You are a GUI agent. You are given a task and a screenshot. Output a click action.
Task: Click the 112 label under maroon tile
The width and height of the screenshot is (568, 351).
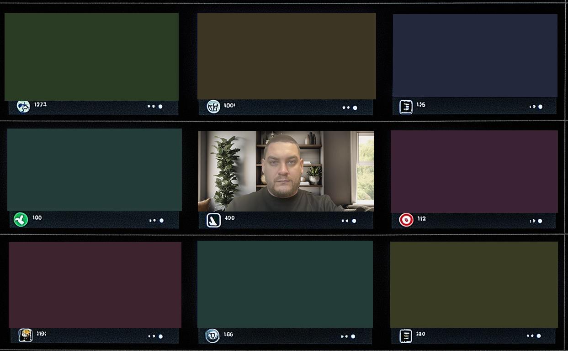(x=421, y=219)
